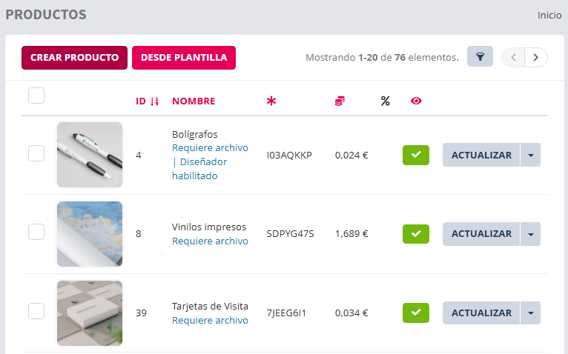Open Vinilos impresos ACTUALIZAR dropdown arrow

(530, 234)
